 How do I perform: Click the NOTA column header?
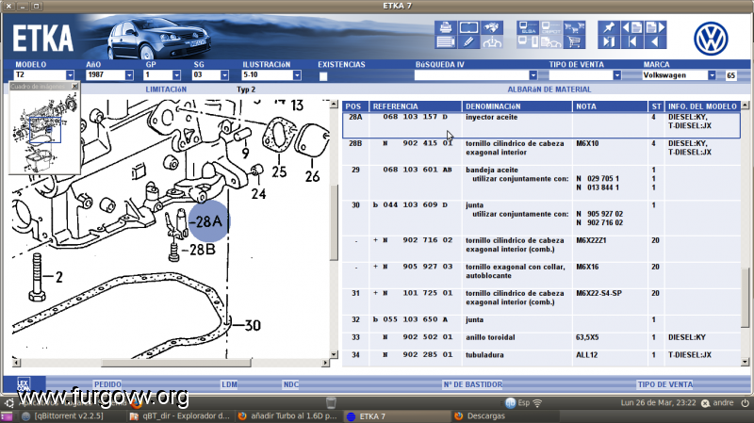click(x=610, y=106)
